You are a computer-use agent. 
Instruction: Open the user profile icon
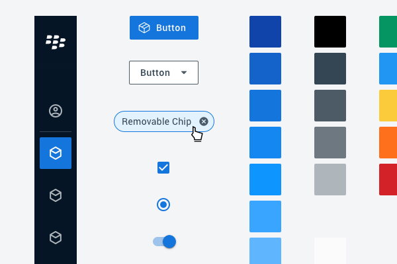[56, 111]
